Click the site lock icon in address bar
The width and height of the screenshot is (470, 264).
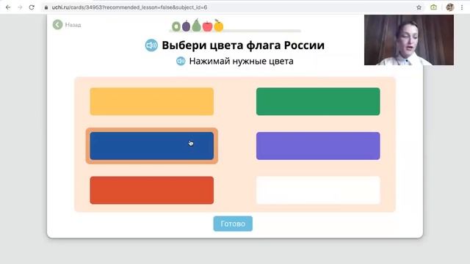(46, 7)
